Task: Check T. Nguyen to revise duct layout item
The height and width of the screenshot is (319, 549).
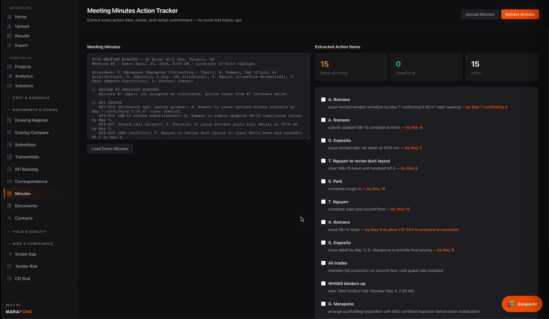Action: (323, 161)
